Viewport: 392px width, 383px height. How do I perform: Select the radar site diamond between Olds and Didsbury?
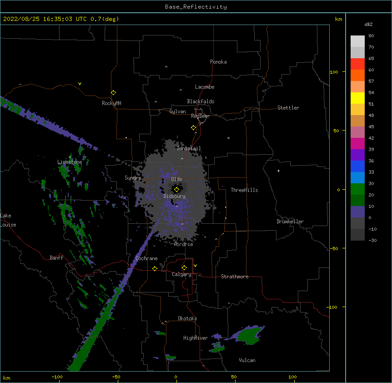coord(176,190)
